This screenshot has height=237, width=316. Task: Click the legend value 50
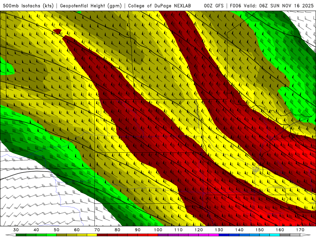click(x=56, y=230)
